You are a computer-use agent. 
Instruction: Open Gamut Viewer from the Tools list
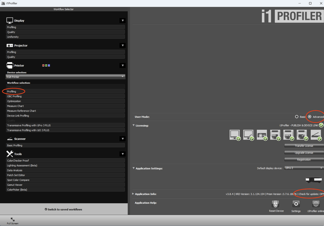pyautogui.click(x=65, y=185)
